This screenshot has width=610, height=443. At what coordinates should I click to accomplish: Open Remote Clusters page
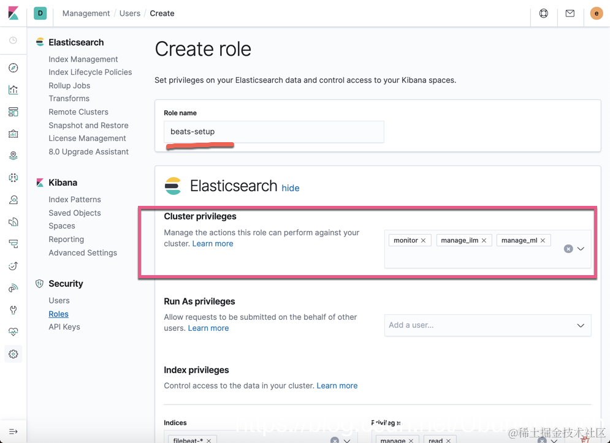tap(78, 112)
